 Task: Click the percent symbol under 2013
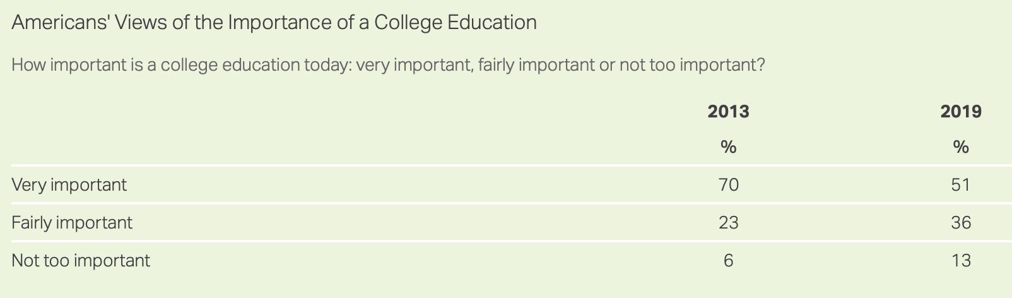coord(728,147)
